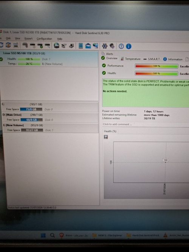Open Windows taskbar search
The height and width of the screenshot is (252, 189).
[52, 235]
